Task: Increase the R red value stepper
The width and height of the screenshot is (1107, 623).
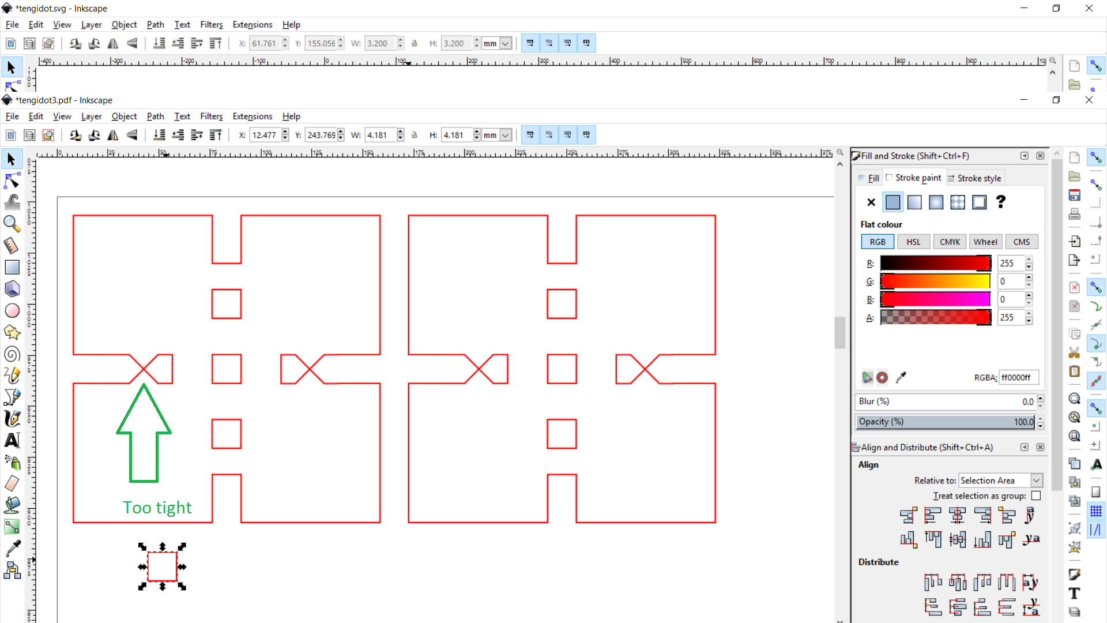Action: click(x=1029, y=260)
